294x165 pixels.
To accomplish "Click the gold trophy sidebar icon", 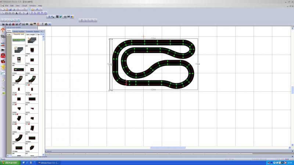I will click(x=3, y=67).
